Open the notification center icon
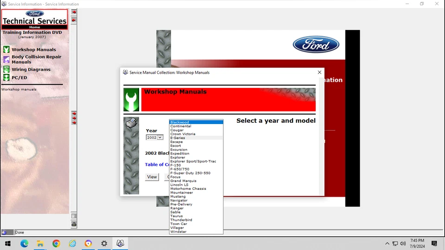The height and width of the screenshot is (250, 445). tap(434, 244)
